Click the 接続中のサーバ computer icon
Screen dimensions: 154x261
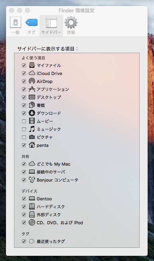(32, 172)
